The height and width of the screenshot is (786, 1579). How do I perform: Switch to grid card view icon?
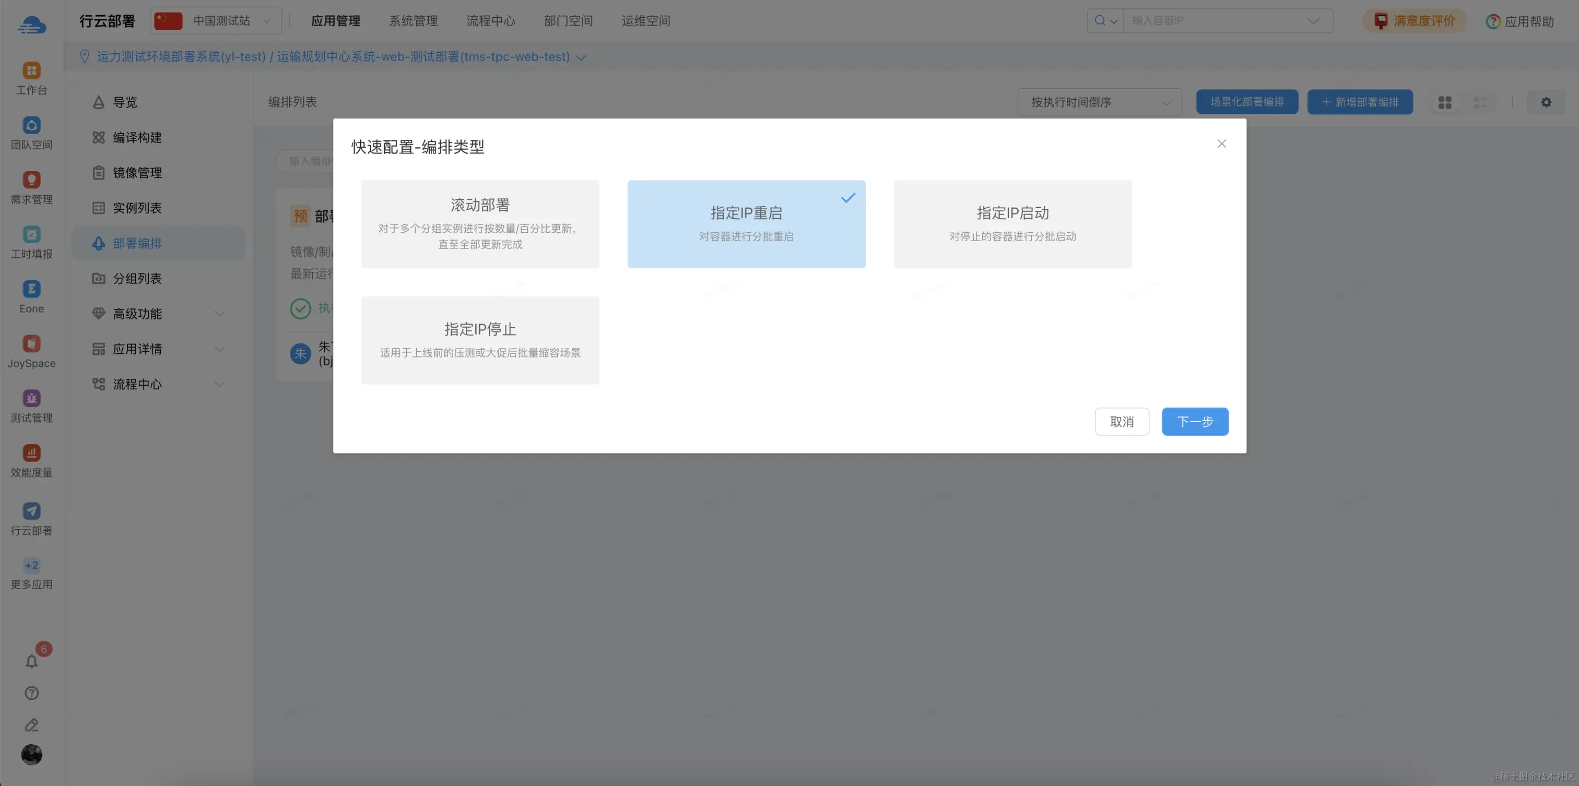(1445, 102)
